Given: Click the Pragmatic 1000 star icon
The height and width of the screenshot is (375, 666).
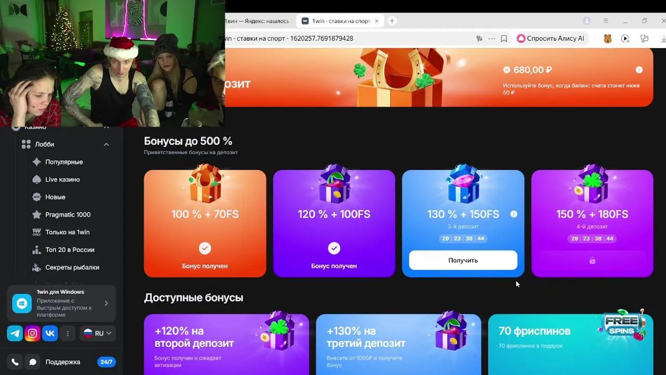Looking at the screenshot, I should tap(36, 215).
